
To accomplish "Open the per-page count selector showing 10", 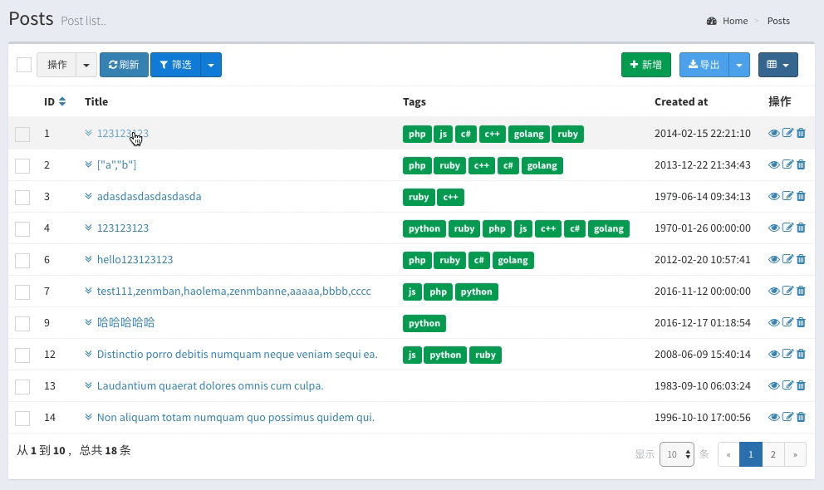I will [x=677, y=454].
